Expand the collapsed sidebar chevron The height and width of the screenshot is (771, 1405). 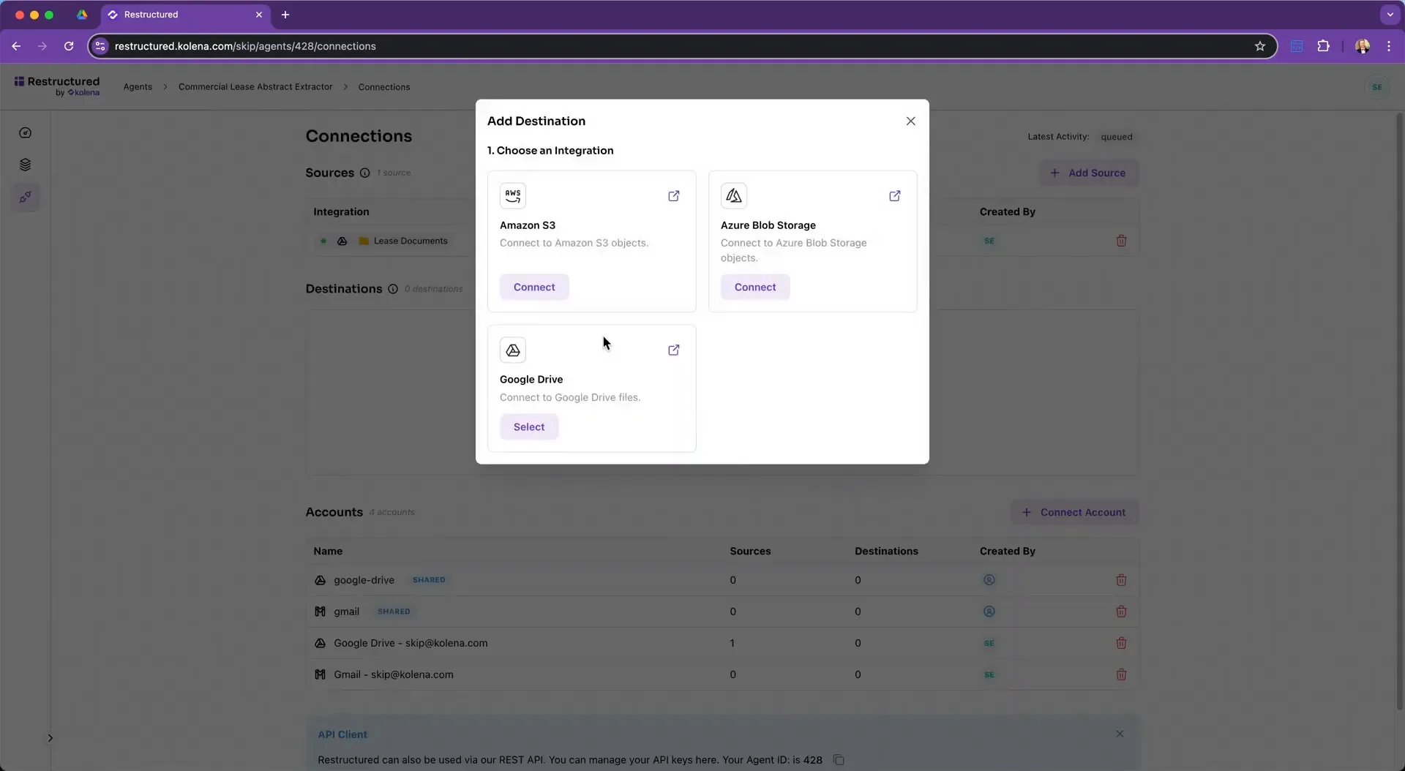(x=50, y=737)
